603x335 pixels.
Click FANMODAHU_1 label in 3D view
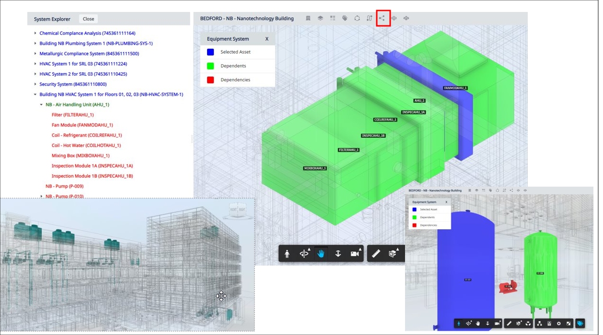click(455, 88)
